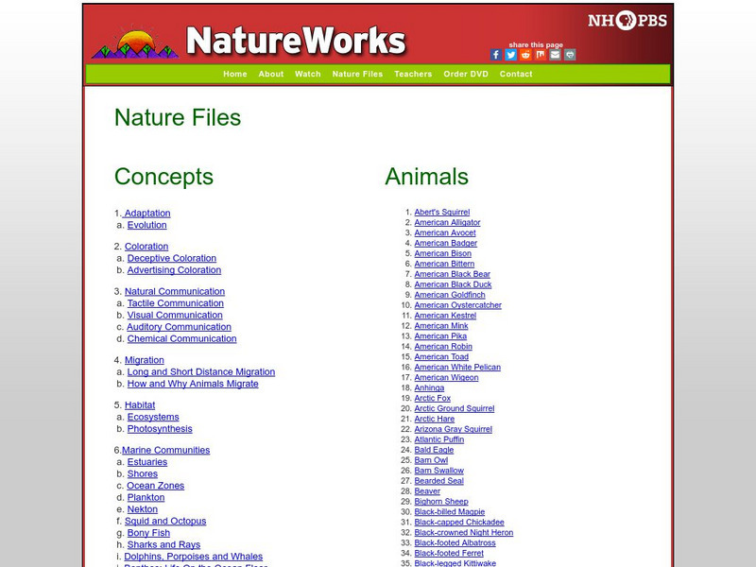
Task: Click the print page icon
Action: [x=570, y=55]
